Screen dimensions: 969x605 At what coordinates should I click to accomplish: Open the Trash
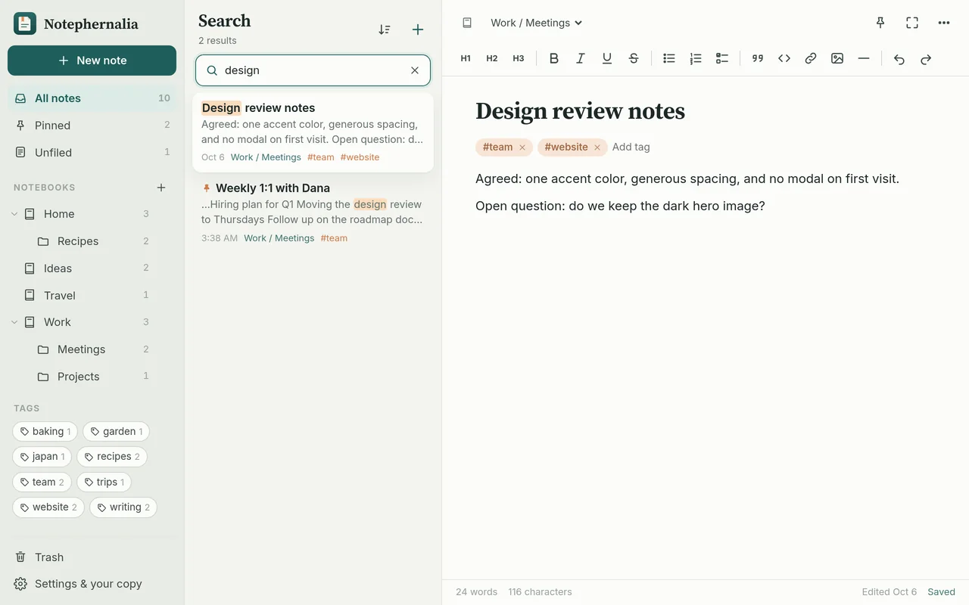point(92,557)
